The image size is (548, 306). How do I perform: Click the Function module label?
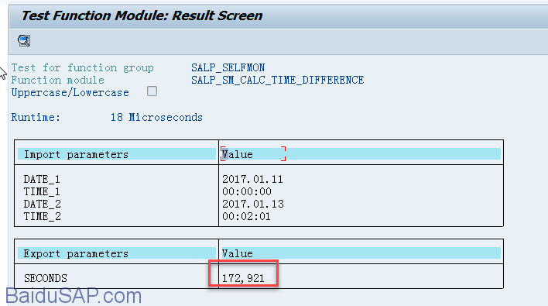(x=58, y=80)
